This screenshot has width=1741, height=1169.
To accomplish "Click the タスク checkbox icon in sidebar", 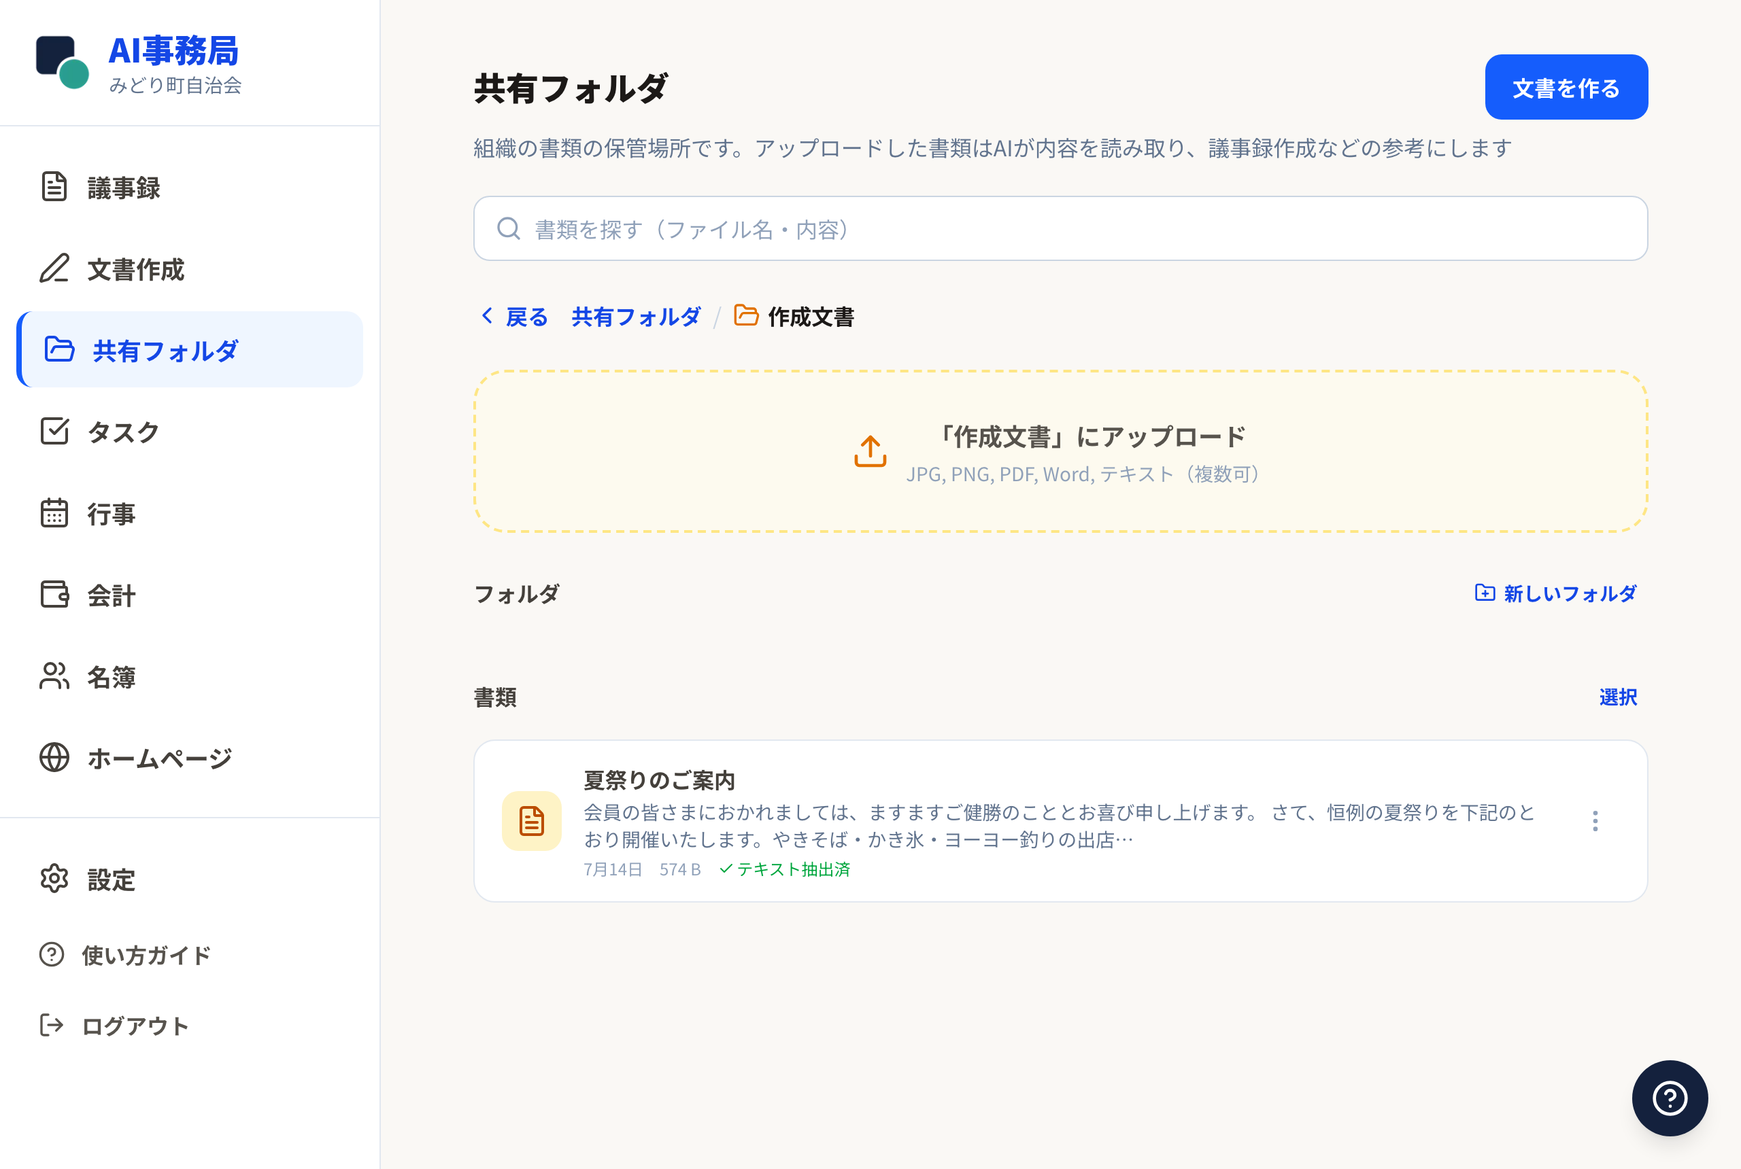I will (x=54, y=431).
